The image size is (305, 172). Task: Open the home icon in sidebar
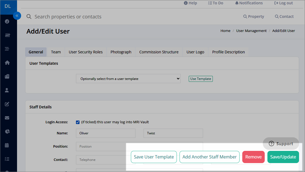(x=7, y=63)
